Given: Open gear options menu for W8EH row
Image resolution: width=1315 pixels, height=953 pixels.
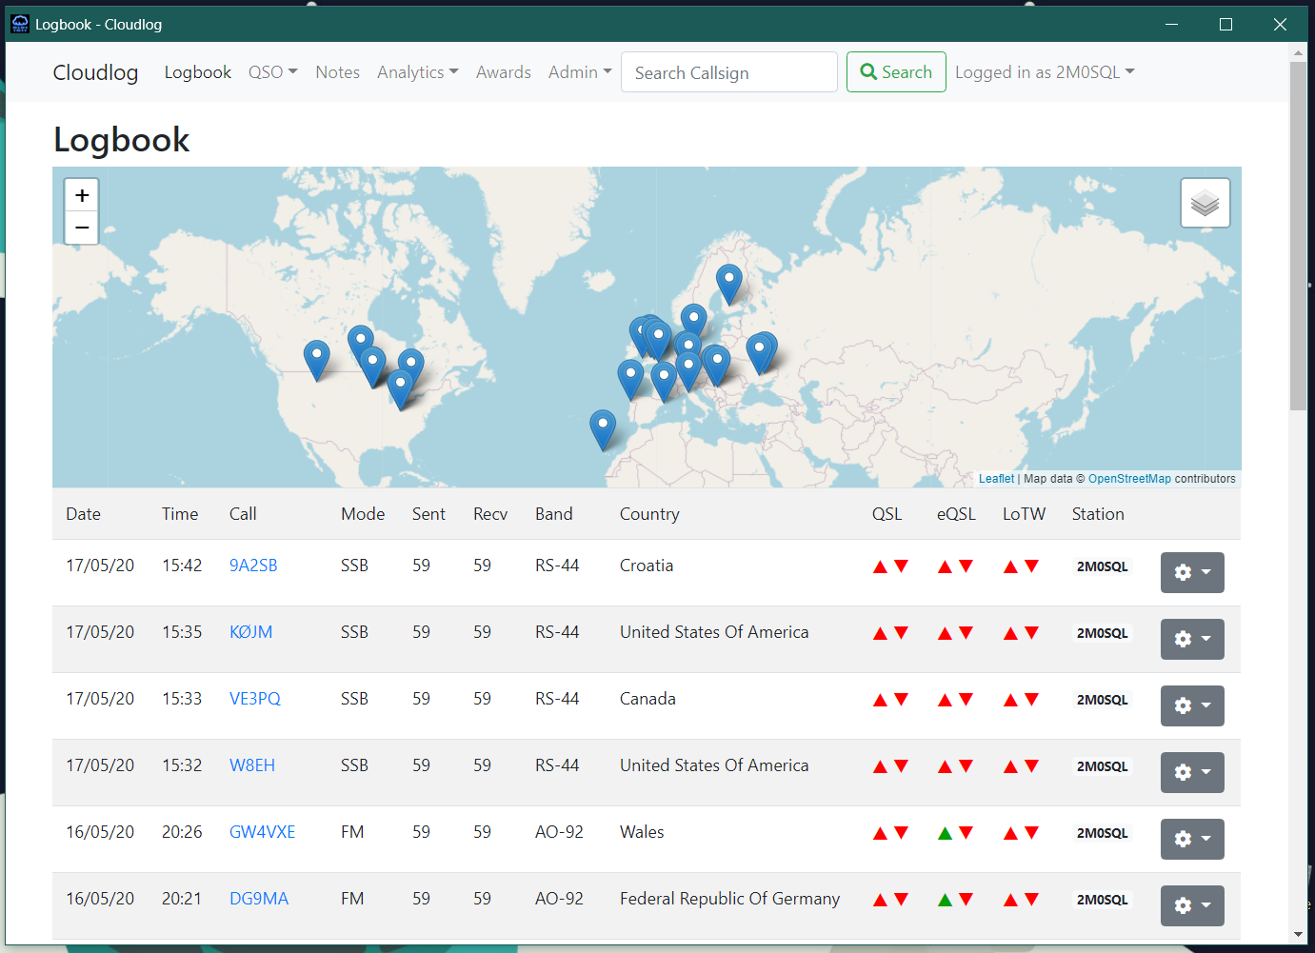Looking at the screenshot, I should [1192, 772].
